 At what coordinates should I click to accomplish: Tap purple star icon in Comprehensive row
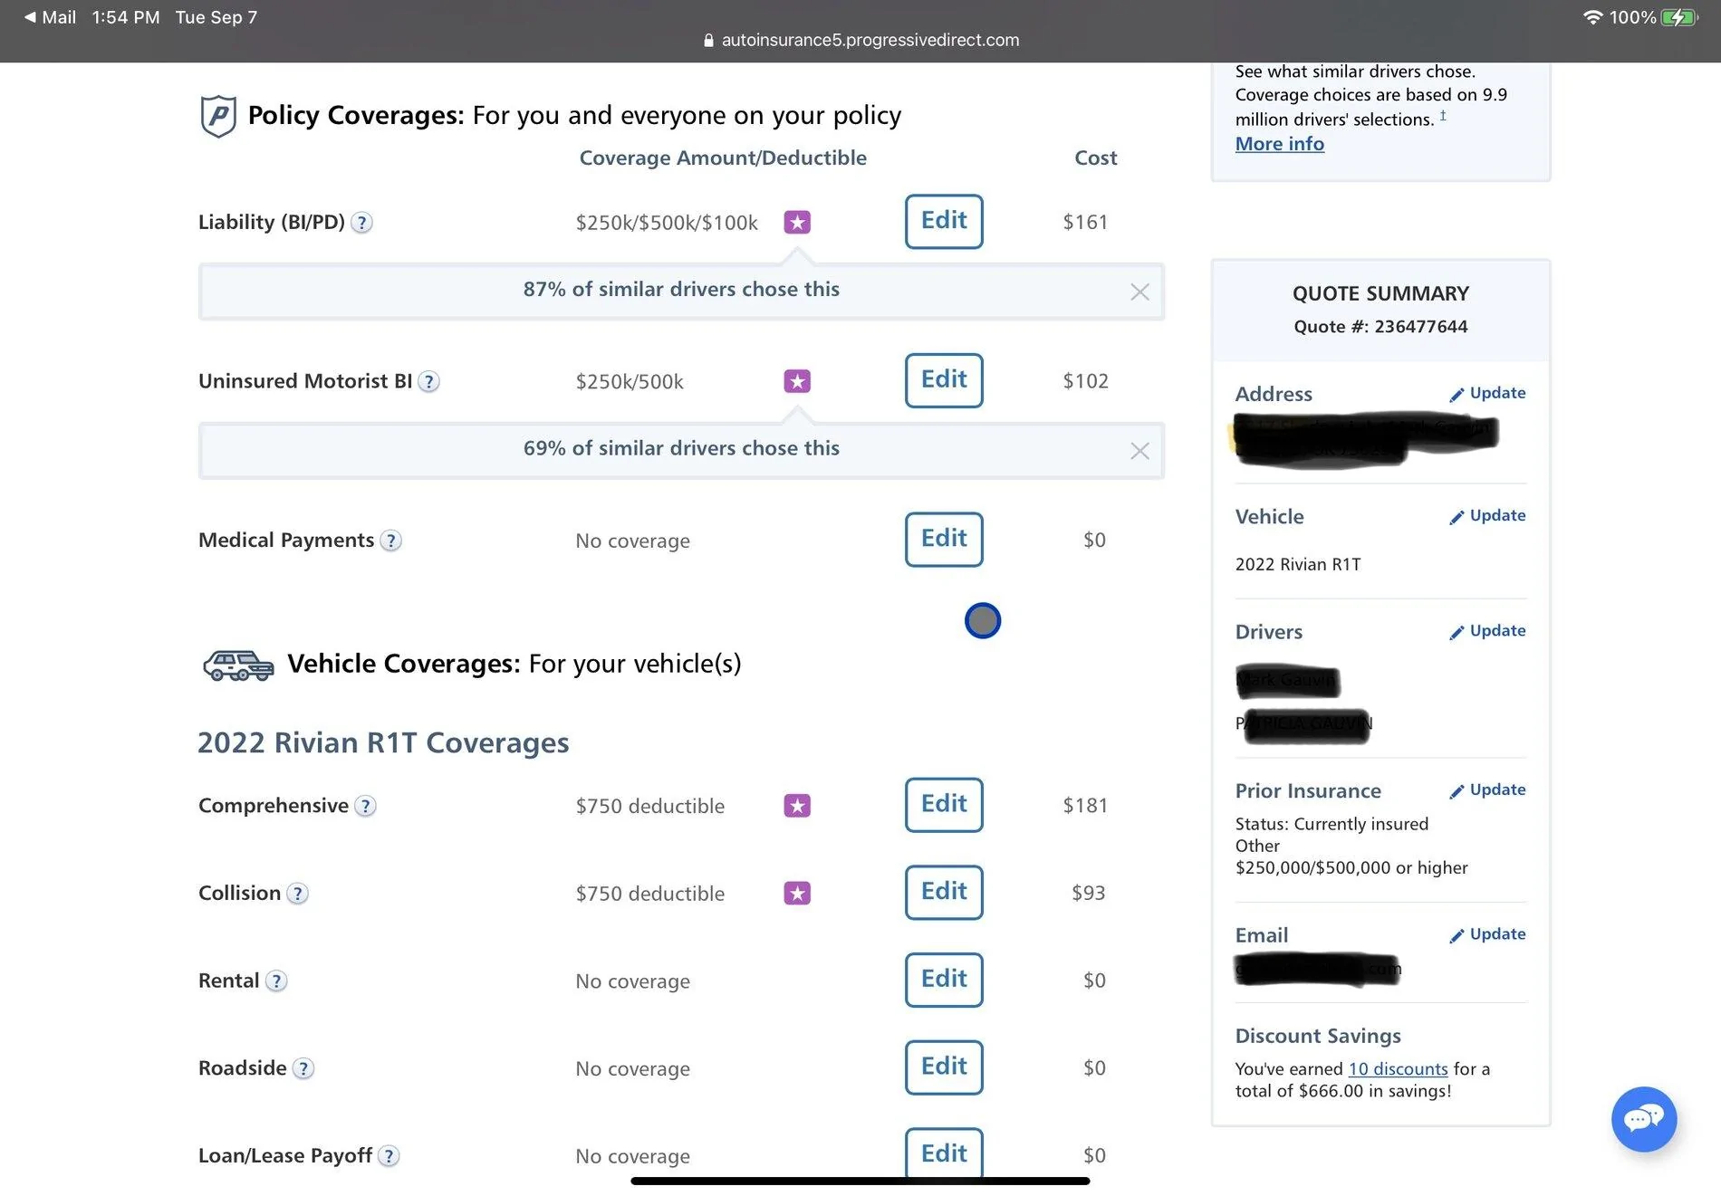(797, 806)
